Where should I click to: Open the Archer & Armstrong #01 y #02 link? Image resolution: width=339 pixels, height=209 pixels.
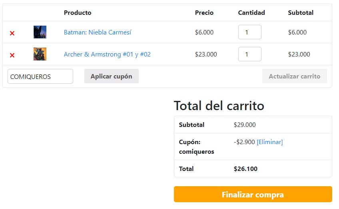[x=107, y=54]
